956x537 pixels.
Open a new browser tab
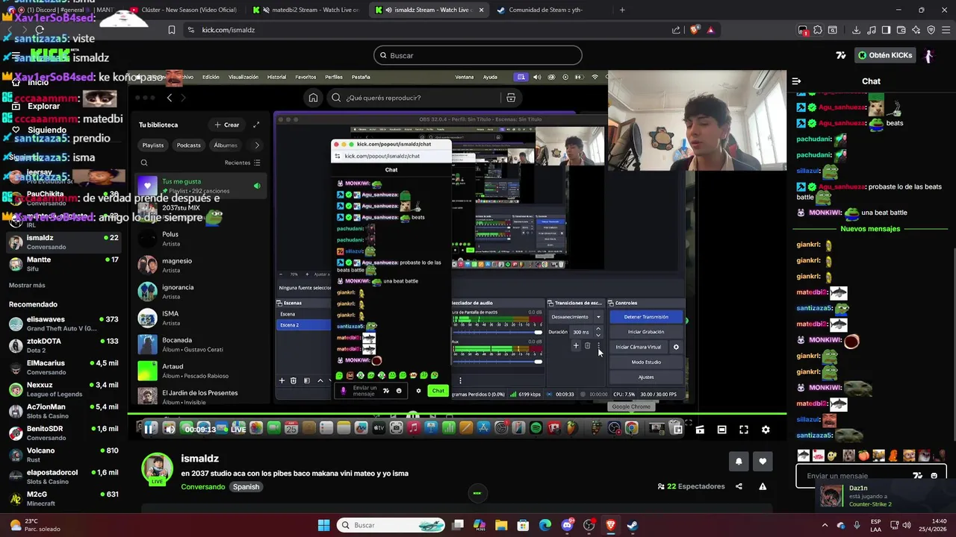coord(622,10)
